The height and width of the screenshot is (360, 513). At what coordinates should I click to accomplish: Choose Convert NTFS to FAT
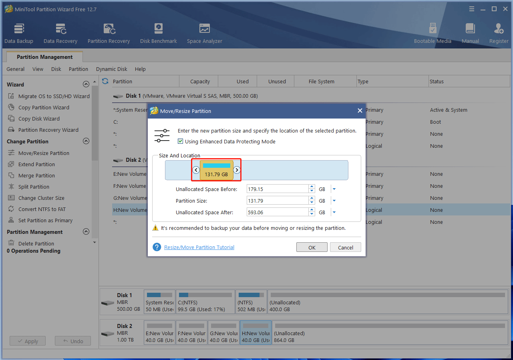coord(42,209)
